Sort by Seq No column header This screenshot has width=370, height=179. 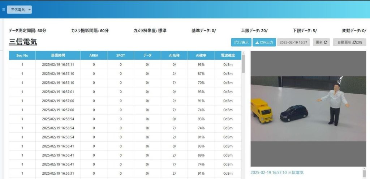click(22, 55)
